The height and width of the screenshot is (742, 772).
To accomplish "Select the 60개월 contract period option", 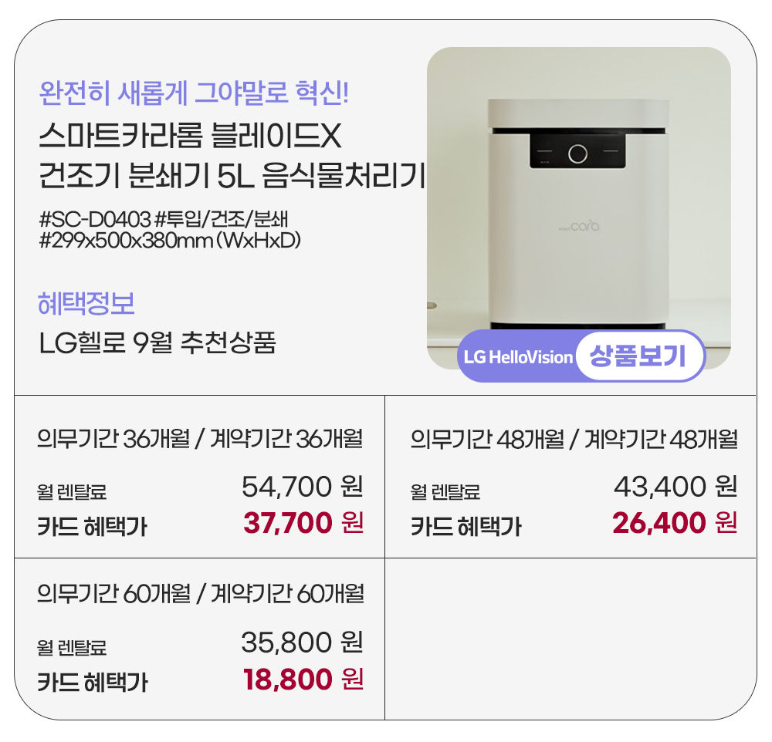I will click(200, 594).
